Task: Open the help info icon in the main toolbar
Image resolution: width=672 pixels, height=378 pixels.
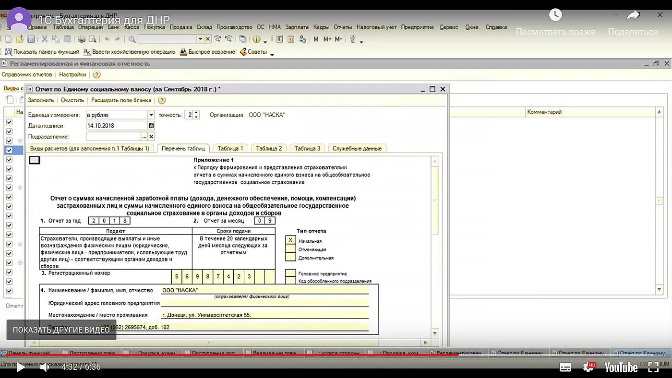Action: click(x=256, y=39)
